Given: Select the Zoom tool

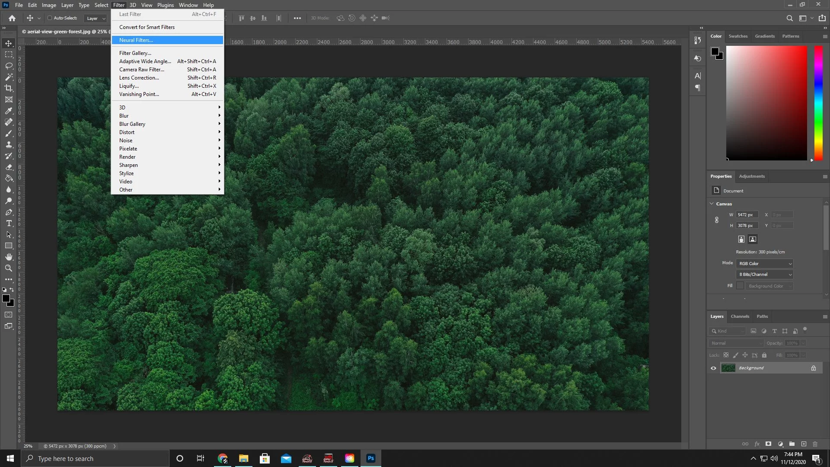Looking at the screenshot, I should 9,268.
